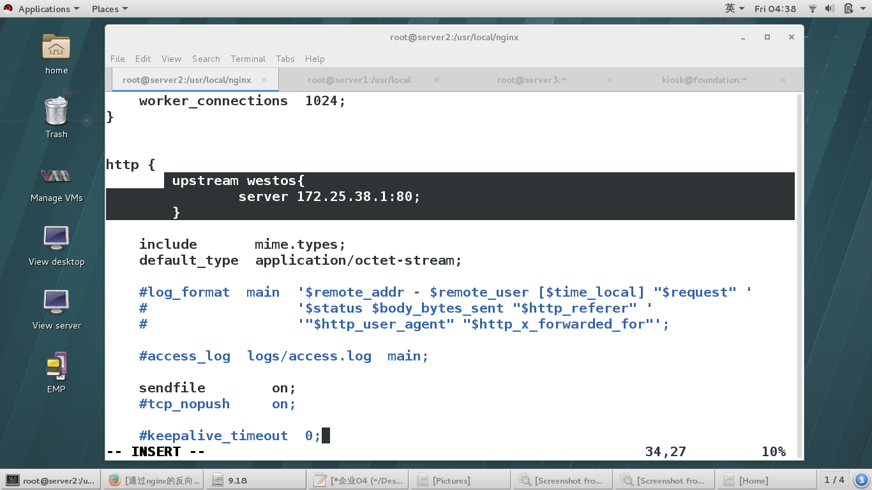Switch to root@server3:~ tab
Image resolution: width=872 pixels, height=490 pixels.
[532, 80]
